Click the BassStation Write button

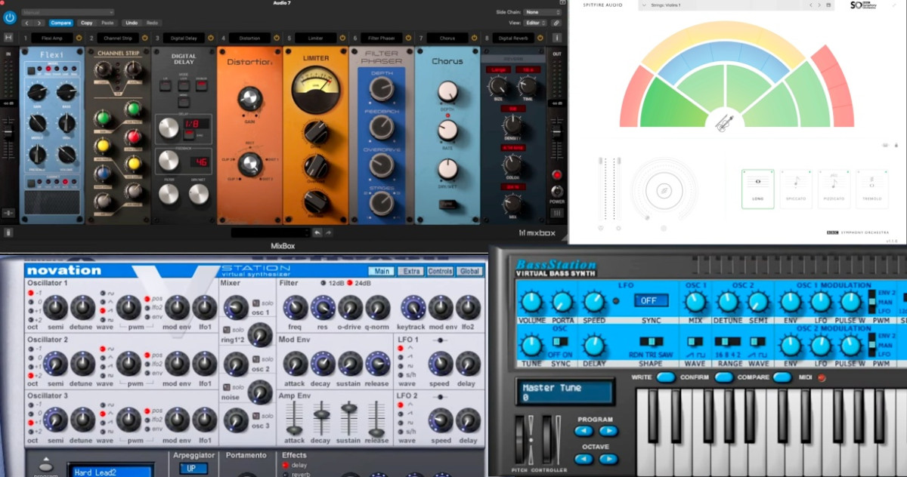pos(666,377)
